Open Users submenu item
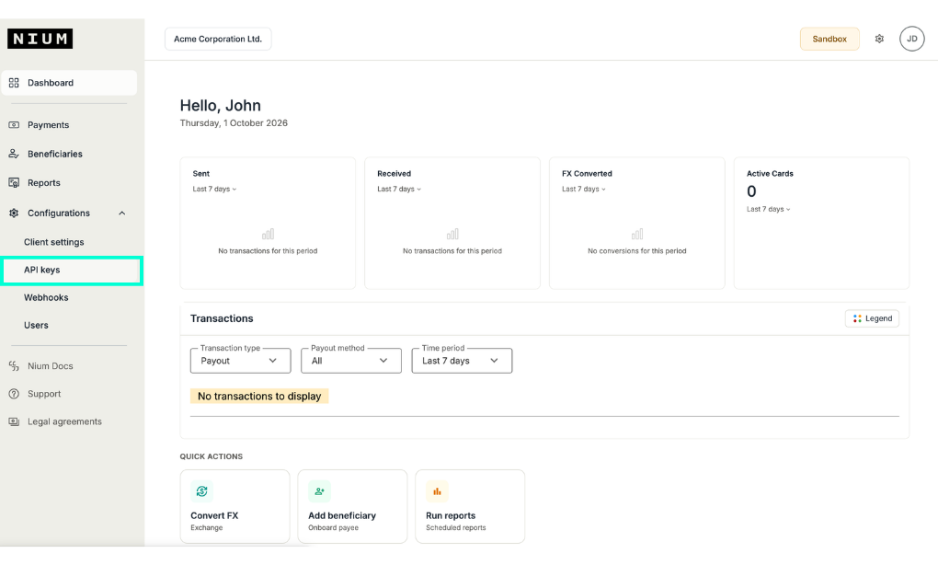Screen dimensions: 938x565 (x=36, y=325)
